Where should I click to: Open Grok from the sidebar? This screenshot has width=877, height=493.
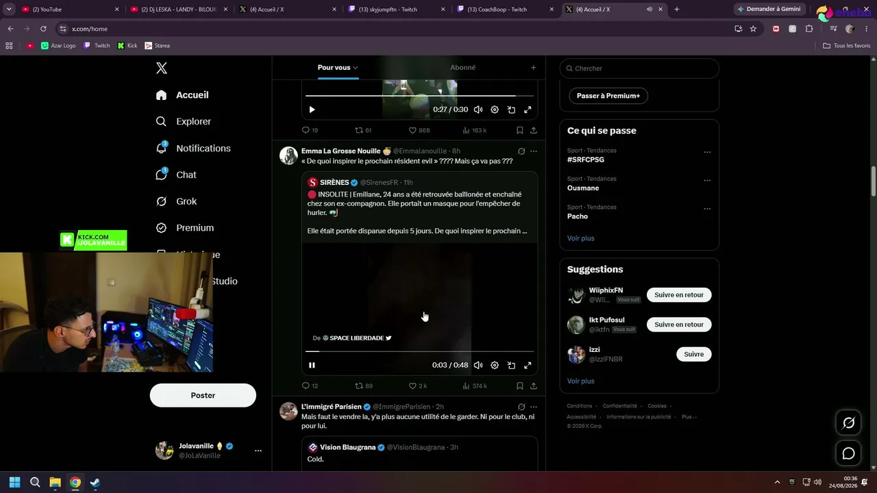pyautogui.click(x=176, y=201)
